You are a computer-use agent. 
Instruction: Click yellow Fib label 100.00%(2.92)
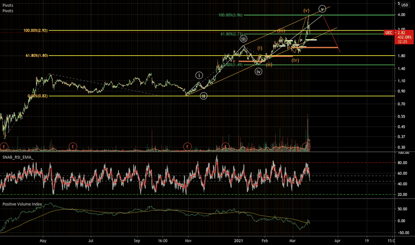pos(36,30)
